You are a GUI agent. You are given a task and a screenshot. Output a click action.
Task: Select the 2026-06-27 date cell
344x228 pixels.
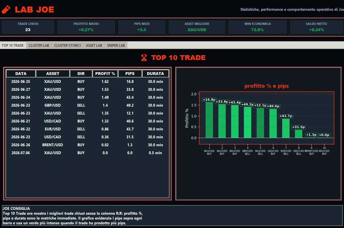tap(21, 89)
